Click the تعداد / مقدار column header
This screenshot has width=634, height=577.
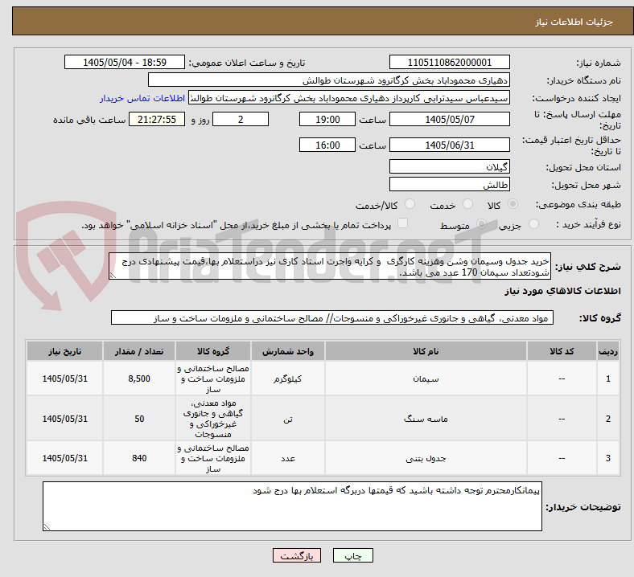pos(139,351)
